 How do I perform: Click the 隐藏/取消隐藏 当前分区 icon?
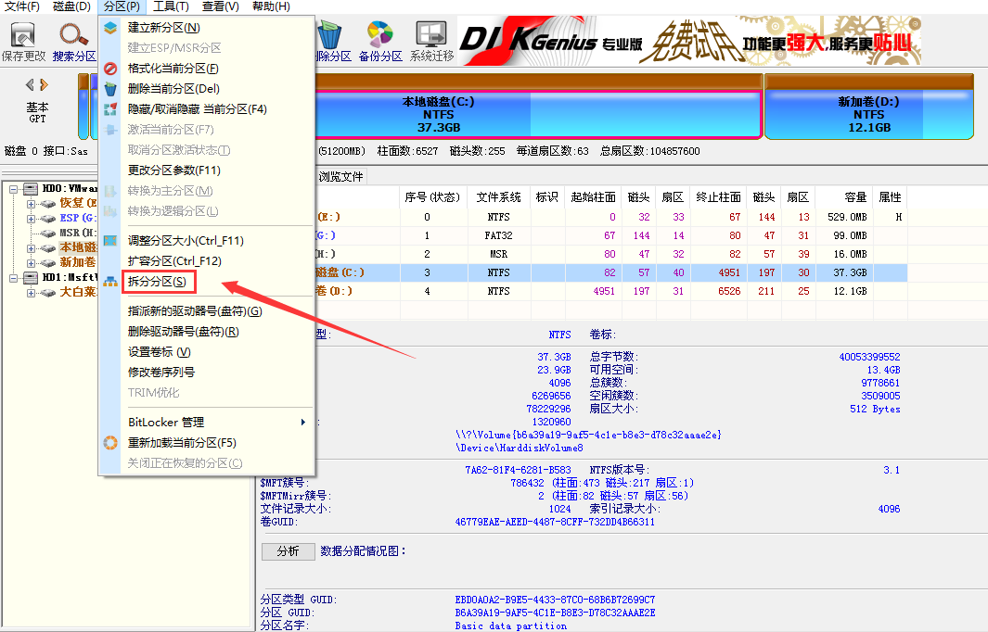[110, 109]
